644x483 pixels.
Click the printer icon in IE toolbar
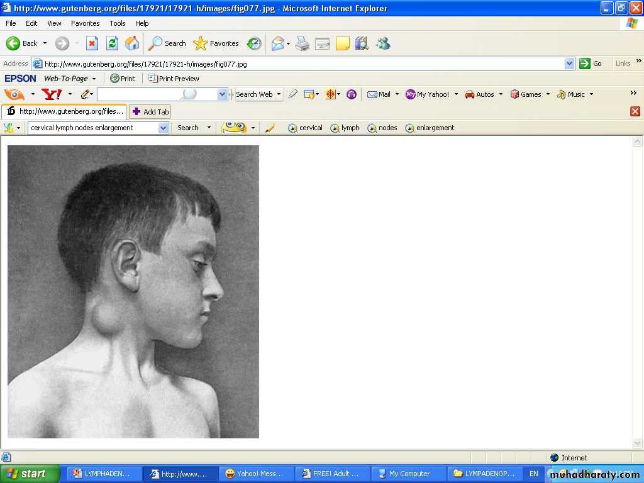pyautogui.click(x=303, y=43)
